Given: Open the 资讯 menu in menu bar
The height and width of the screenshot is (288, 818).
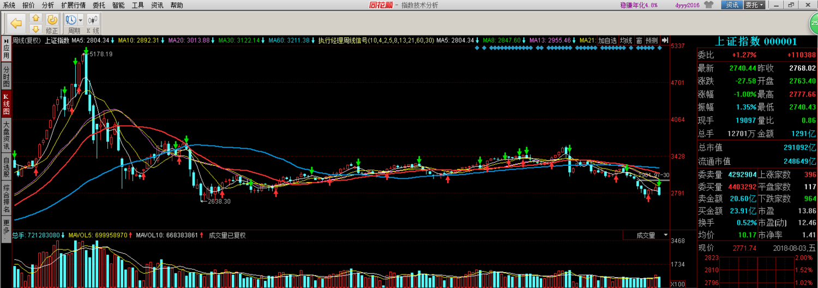Looking at the screenshot, I should click(158, 5).
